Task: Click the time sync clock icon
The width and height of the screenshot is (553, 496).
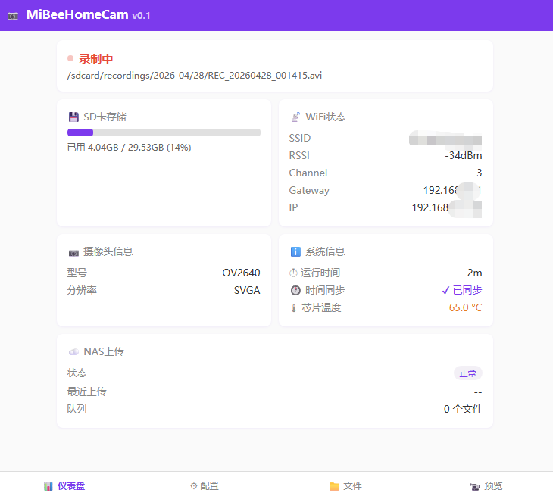Action: [295, 290]
